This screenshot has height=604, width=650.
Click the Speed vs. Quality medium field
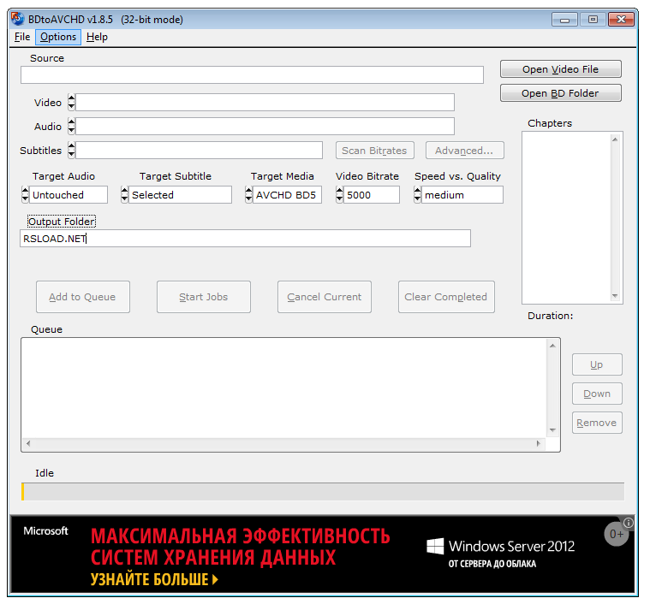click(462, 194)
